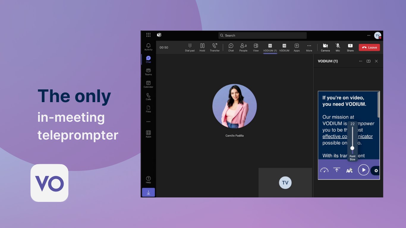Select the VODIUM meeting tab
Image resolution: width=406 pixels, height=228 pixels.
(284, 47)
